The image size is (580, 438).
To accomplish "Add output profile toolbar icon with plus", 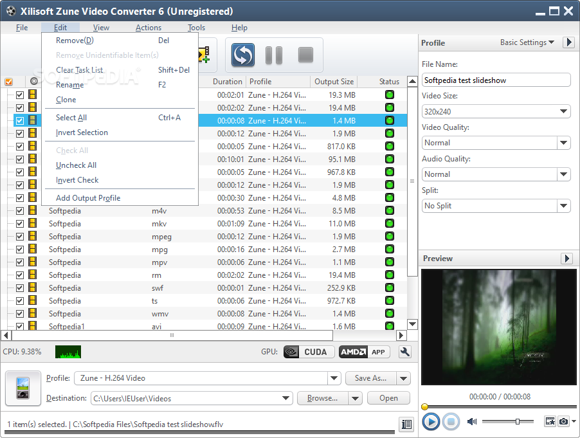I will 204,55.
